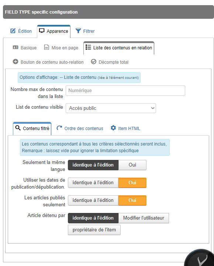Click the checkmark icon for Décompte total
Screen dimensions: 214x266
(x=94, y=62)
